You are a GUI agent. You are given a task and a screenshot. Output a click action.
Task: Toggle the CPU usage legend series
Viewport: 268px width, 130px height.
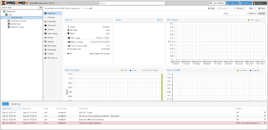[x=254, y=20]
